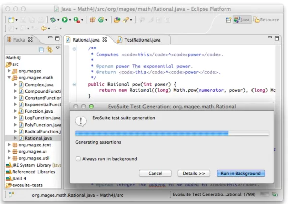Screen dimensions: 288x204
Task: Collapse the org.magee.math package
Action: [9, 77]
